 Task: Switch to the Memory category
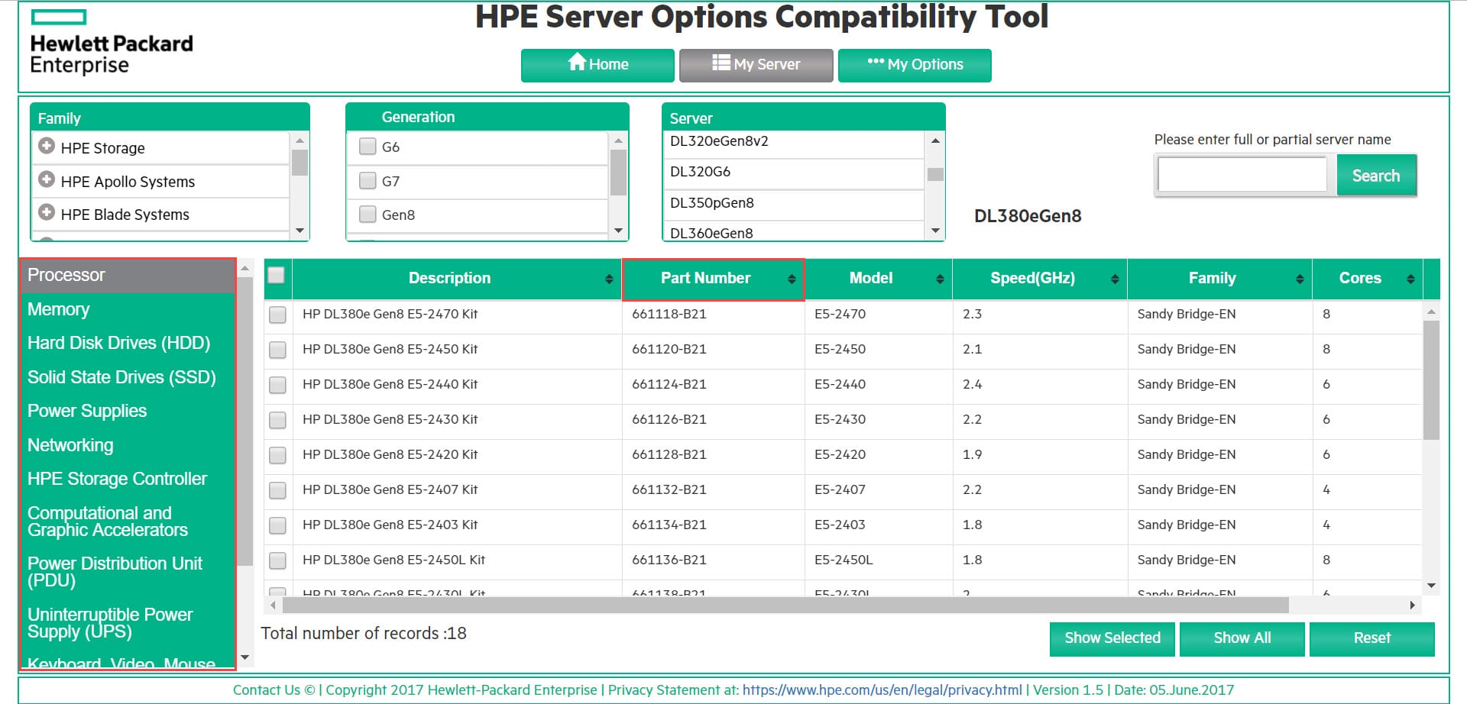click(x=59, y=309)
